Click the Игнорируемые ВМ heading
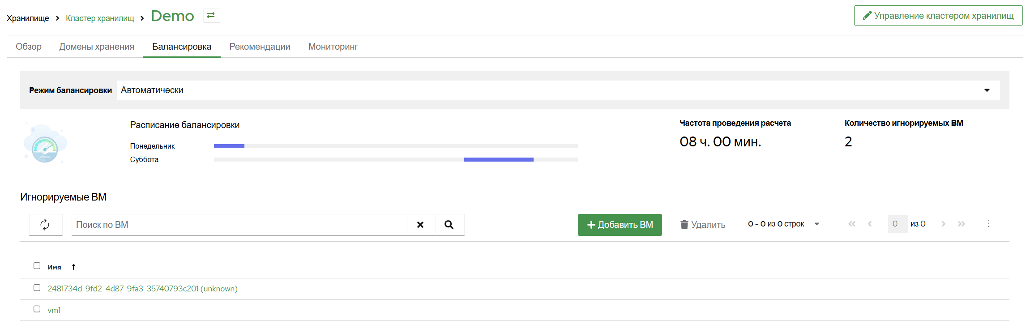1026x329 pixels. tap(63, 197)
